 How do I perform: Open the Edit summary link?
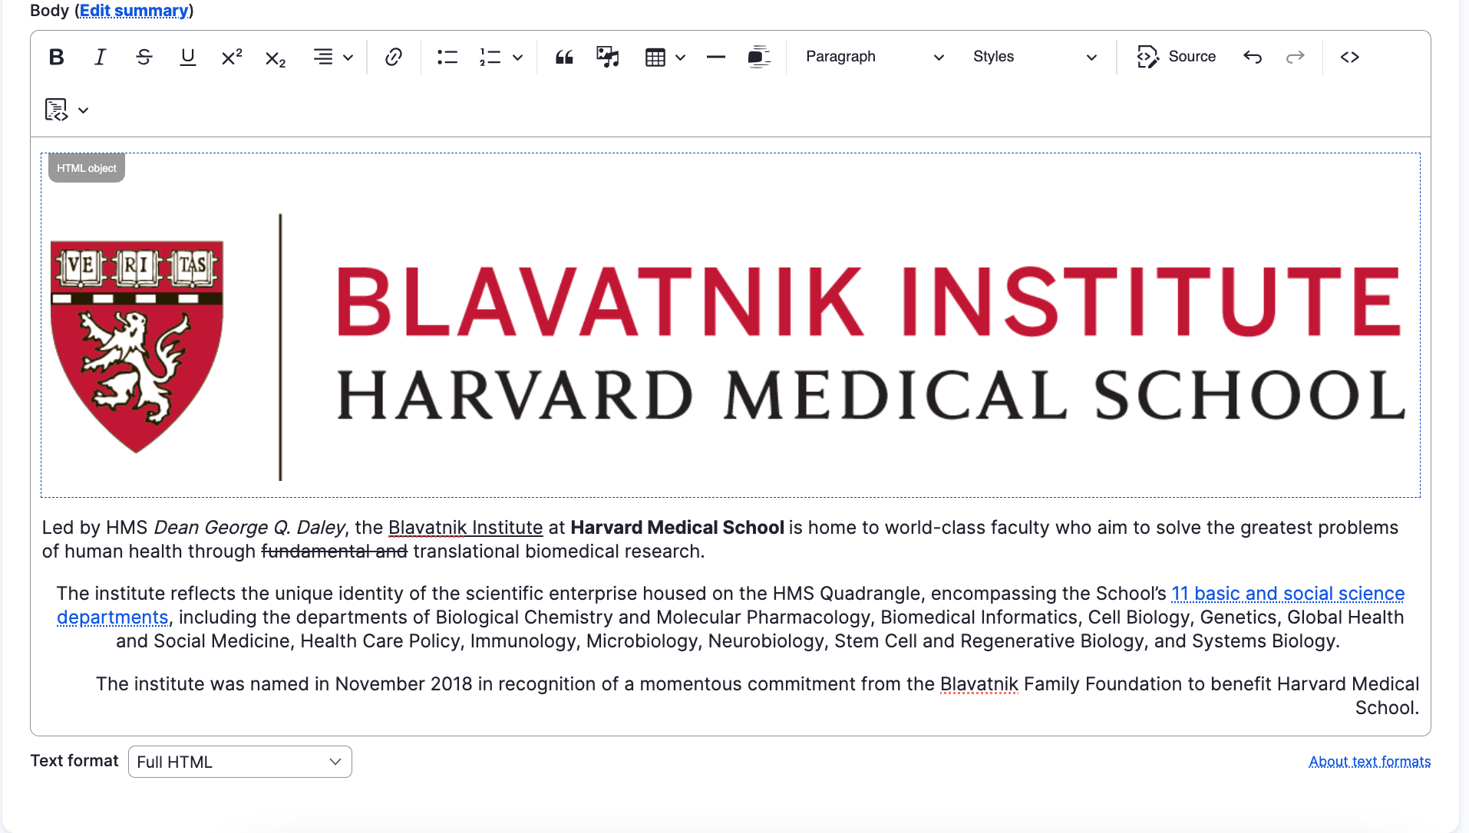point(134,11)
